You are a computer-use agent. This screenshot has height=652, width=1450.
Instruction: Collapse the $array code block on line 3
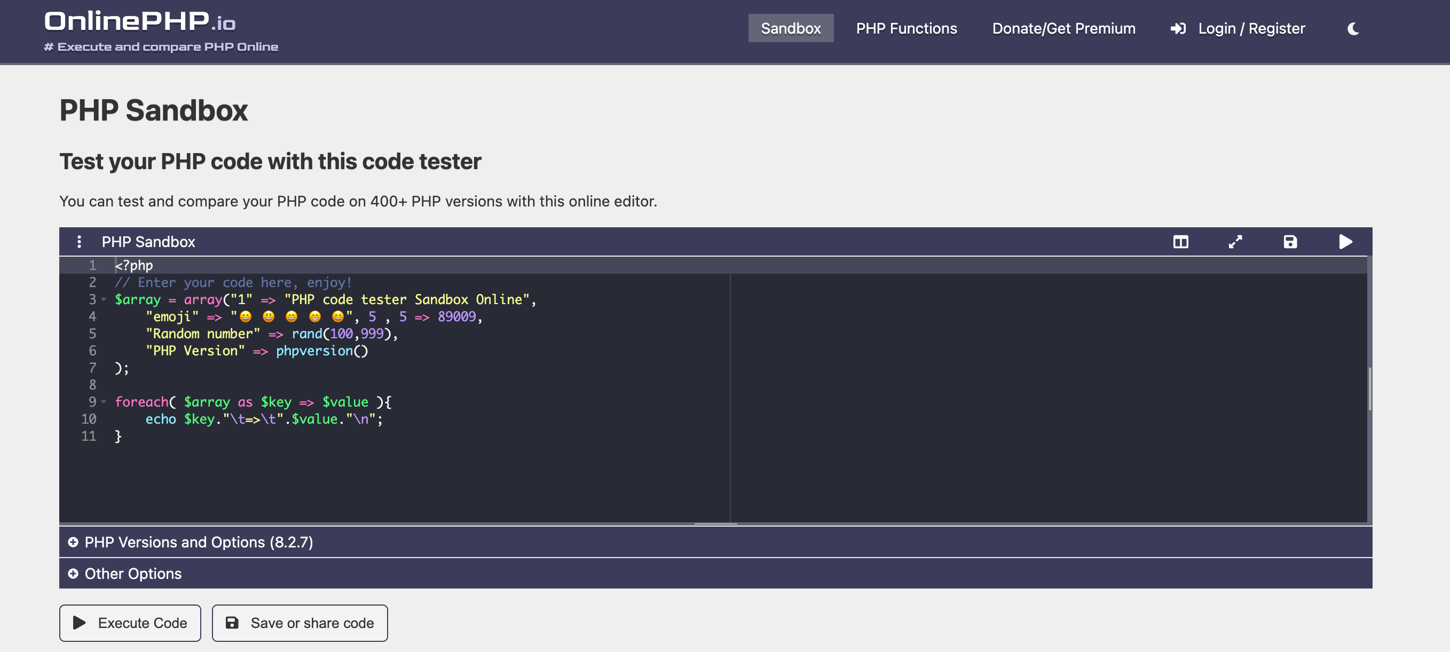tap(104, 300)
